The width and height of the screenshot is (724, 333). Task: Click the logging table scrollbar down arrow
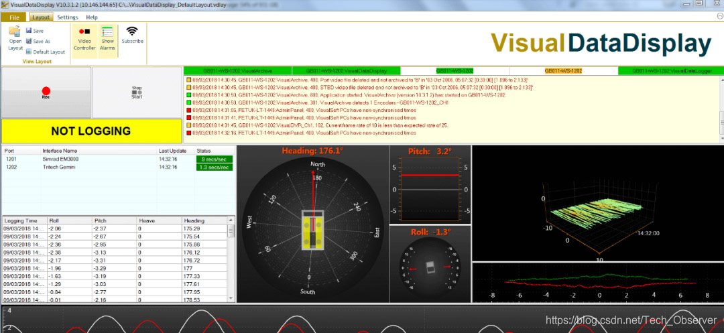coord(231,299)
